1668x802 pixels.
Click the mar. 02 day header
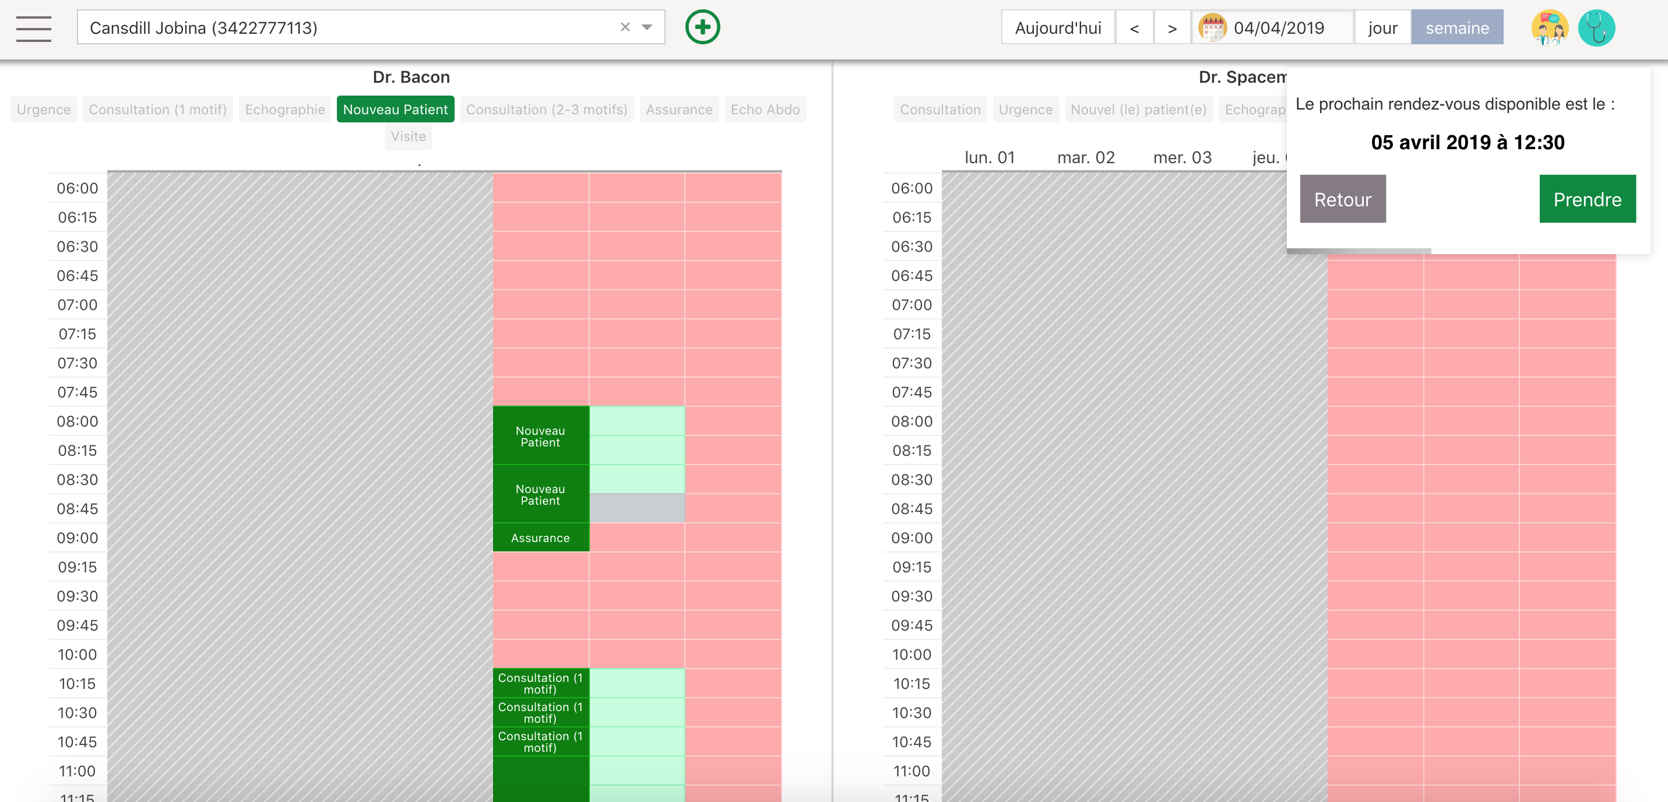tap(1086, 157)
